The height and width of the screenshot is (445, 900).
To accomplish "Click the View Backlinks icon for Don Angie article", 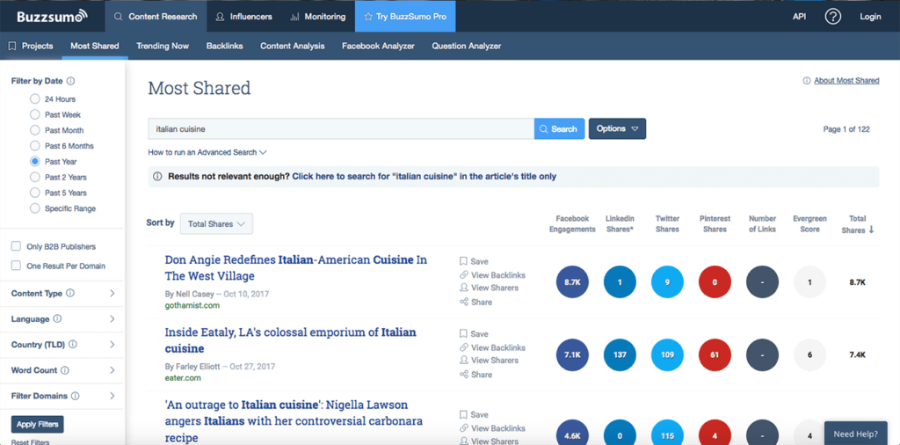I will (x=464, y=275).
